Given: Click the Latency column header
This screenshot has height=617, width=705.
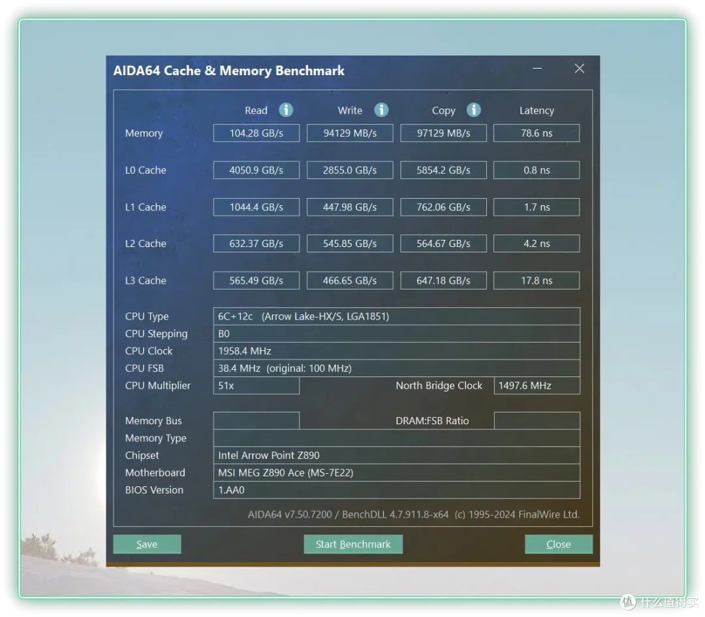Looking at the screenshot, I should pyautogui.click(x=537, y=110).
